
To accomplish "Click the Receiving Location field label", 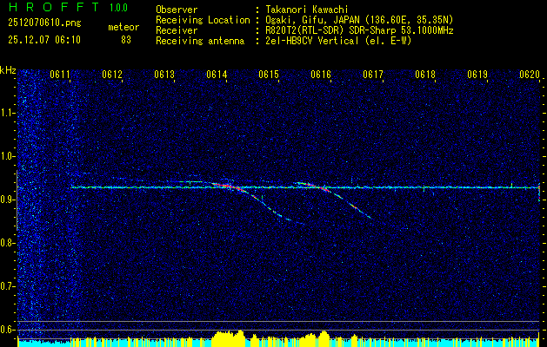I will pyautogui.click(x=203, y=20).
